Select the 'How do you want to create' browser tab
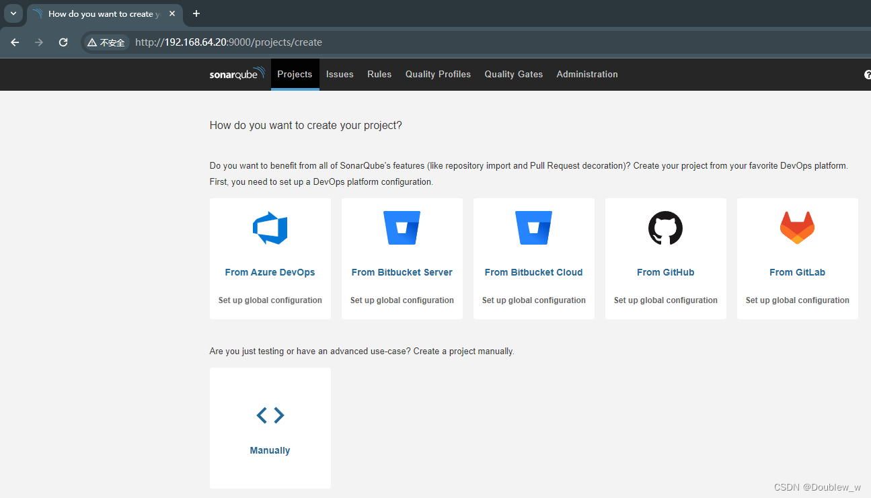 point(103,13)
